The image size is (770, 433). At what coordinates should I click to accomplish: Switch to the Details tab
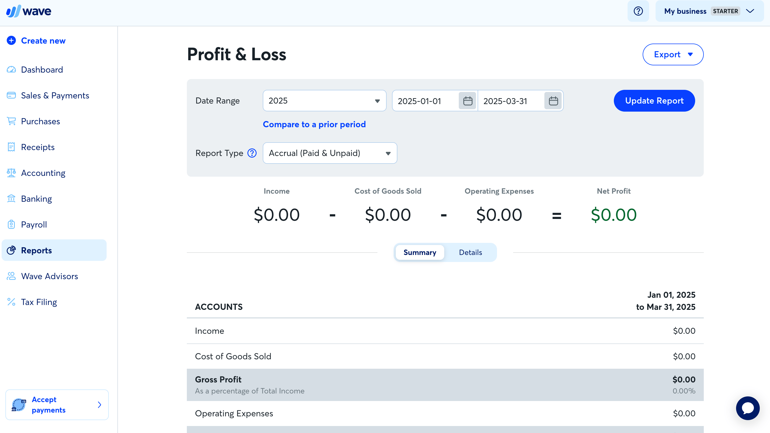click(x=470, y=252)
